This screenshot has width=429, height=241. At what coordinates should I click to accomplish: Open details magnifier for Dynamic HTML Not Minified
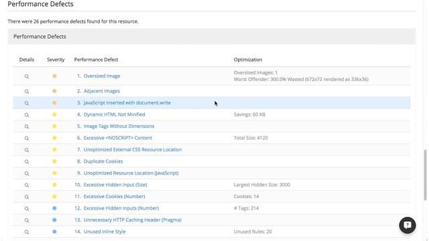coord(27,115)
